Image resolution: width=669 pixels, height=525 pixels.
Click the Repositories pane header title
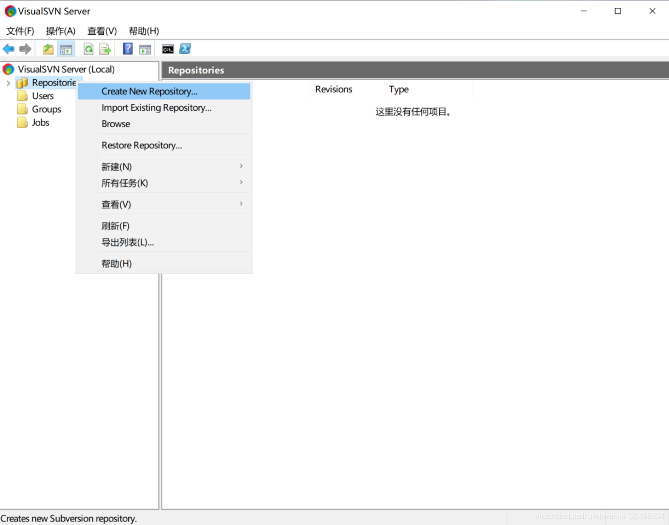(196, 70)
